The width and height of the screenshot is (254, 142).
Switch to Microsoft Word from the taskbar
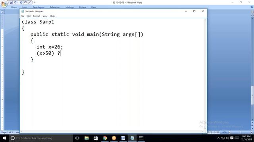tap(123, 138)
